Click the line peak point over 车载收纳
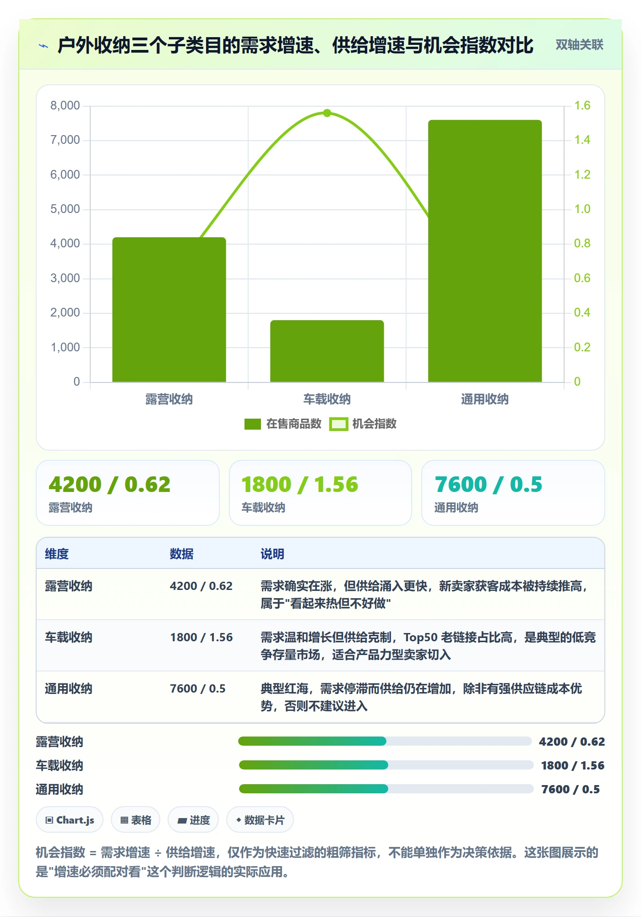Image resolution: width=641 pixels, height=917 pixels. (327, 113)
